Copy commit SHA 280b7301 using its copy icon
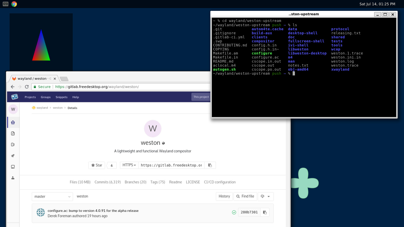 coord(265,212)
